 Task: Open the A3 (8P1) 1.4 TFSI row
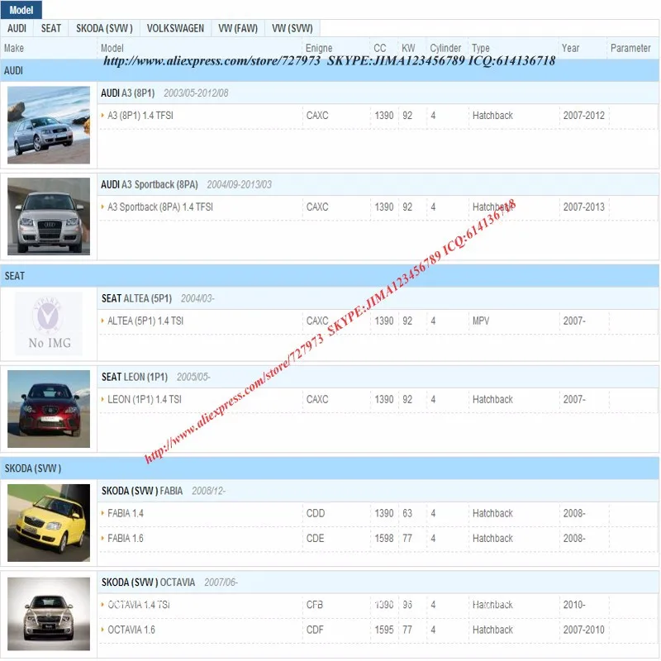(140, 116)
